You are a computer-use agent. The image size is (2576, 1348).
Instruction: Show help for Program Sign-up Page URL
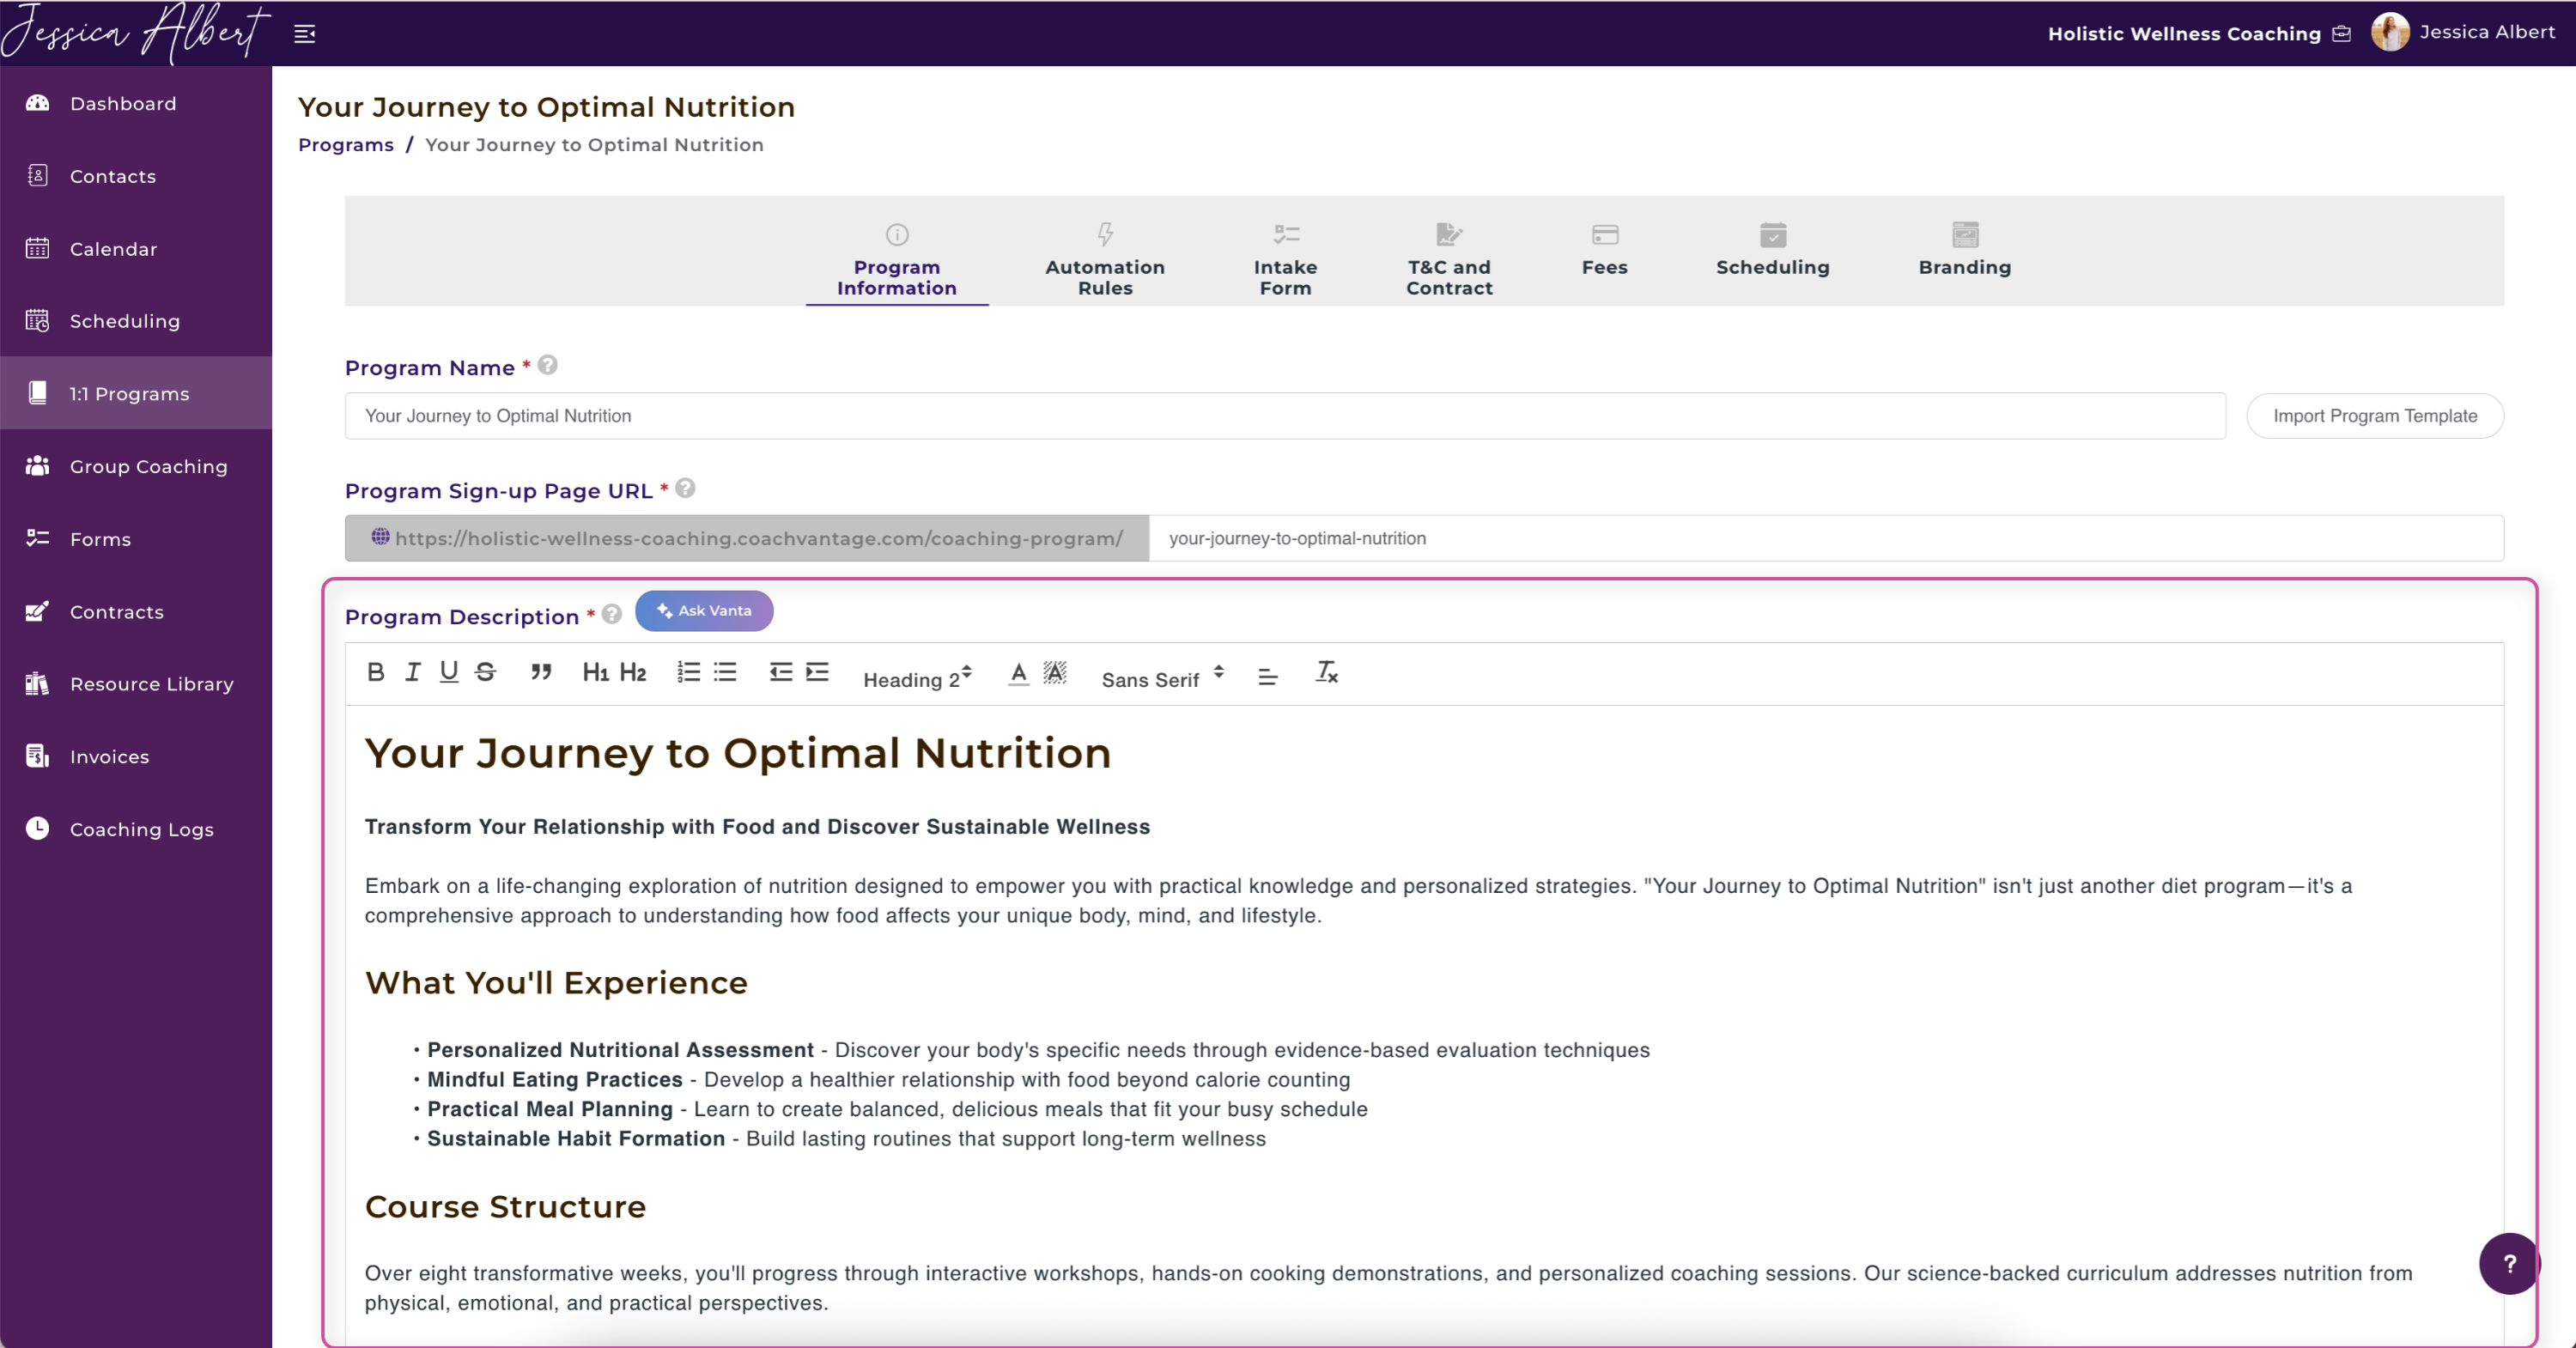[685, 489]
